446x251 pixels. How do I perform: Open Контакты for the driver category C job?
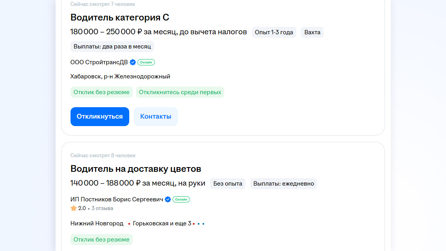click(156, 117)
